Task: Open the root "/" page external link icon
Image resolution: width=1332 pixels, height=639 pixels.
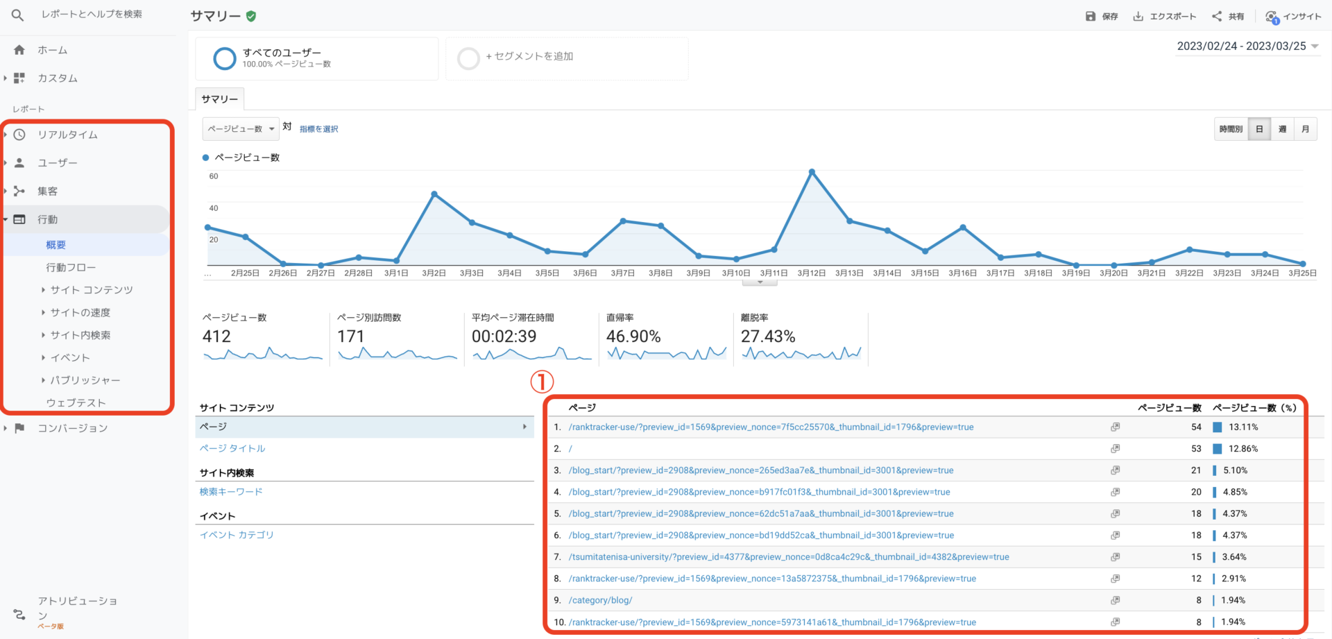Action: click(1115, 449)
